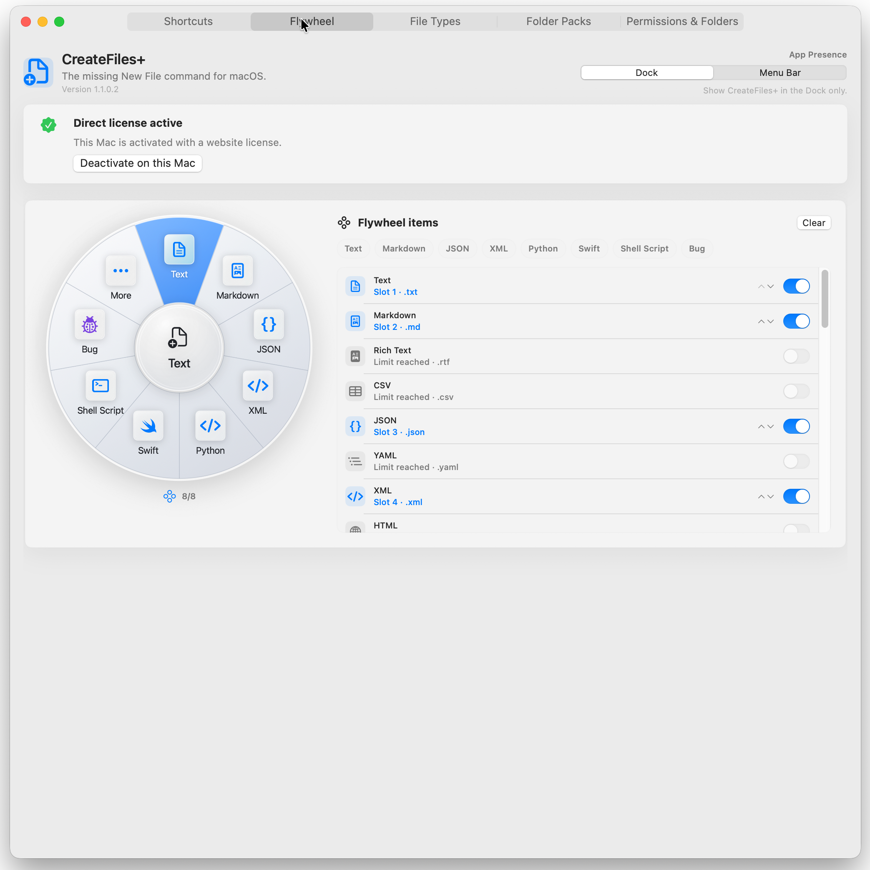Click the JSON chip in Flywheel items
Image resolution: width=870 pixels, height=870 pixels.
point(457,249)
